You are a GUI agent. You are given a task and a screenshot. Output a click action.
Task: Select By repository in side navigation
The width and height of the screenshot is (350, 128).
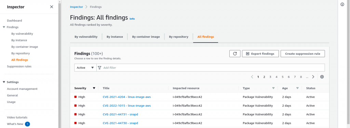tap(21, 53)
